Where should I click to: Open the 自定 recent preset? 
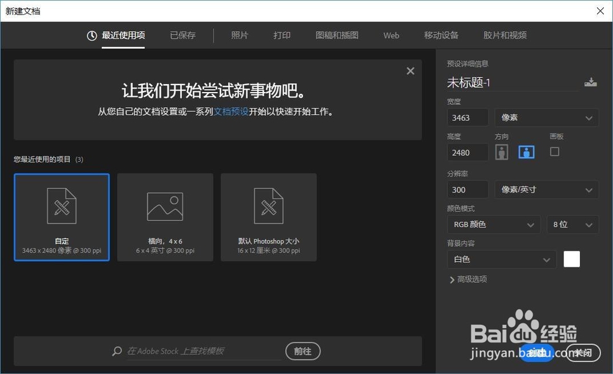(61, 217)
